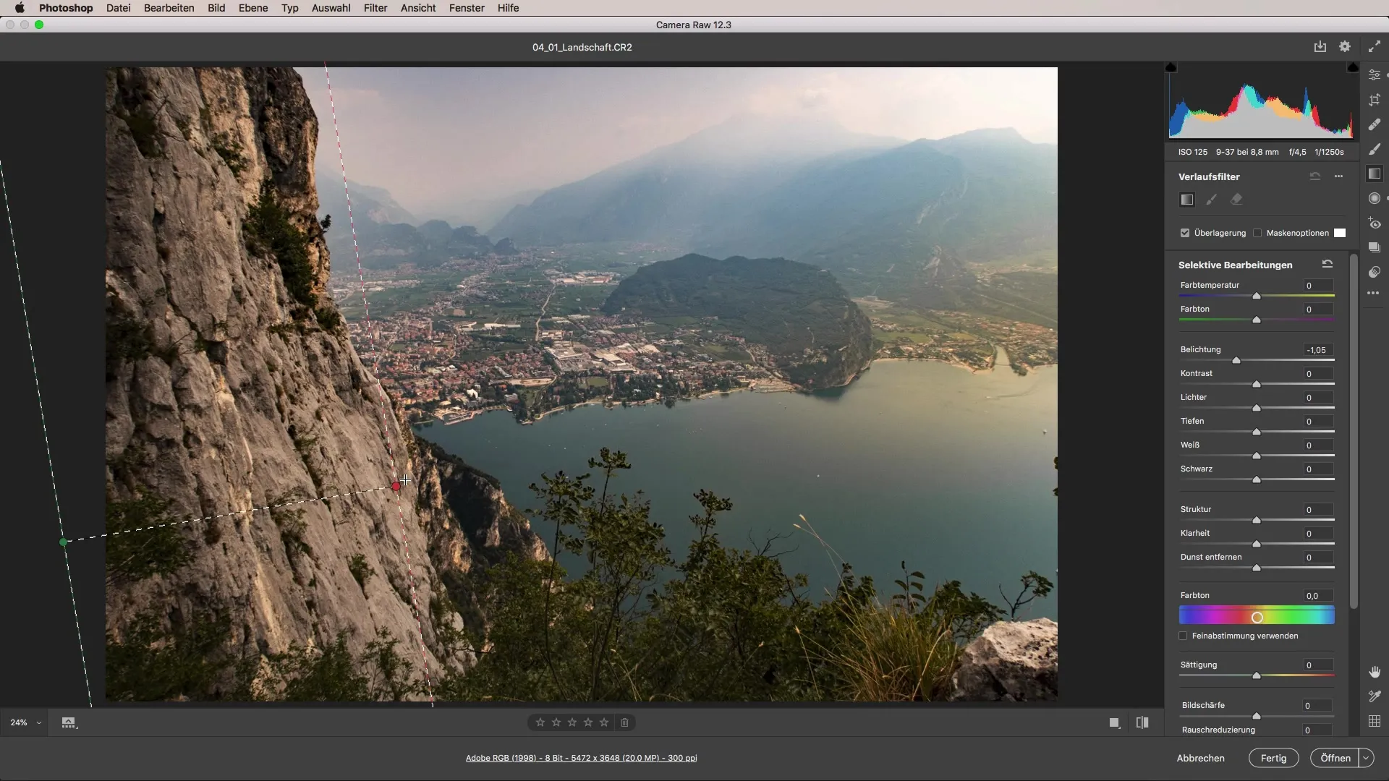
Task: Open the Ebene menu
Action: coord(253,8)
